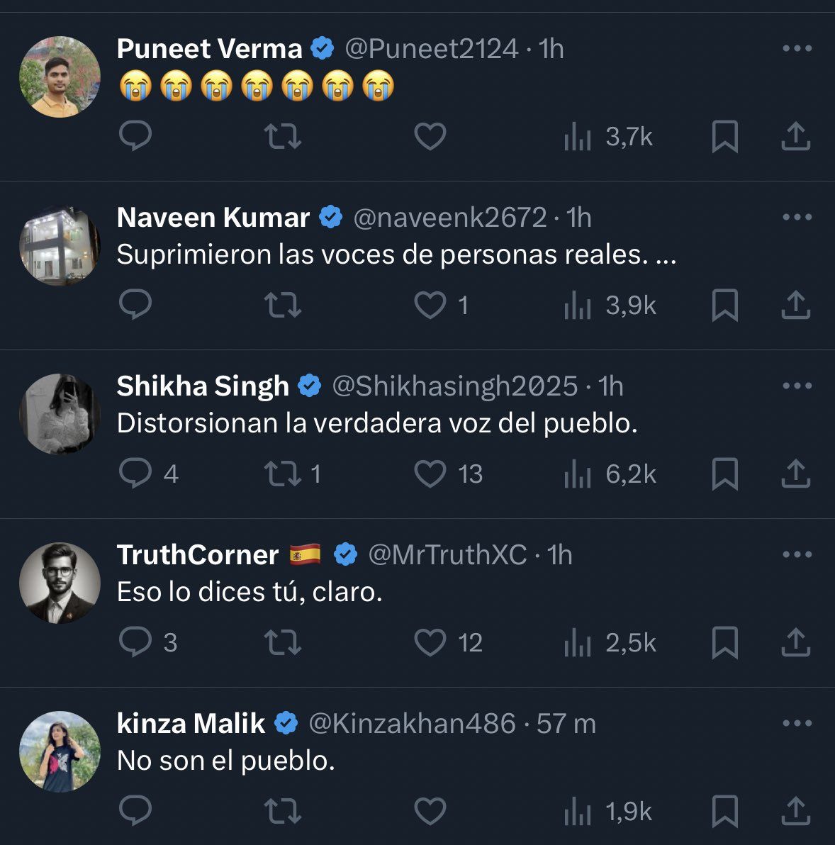
Task: Expand truncated text in Naveen Kumar's tweet
Action: coord(666,255)
